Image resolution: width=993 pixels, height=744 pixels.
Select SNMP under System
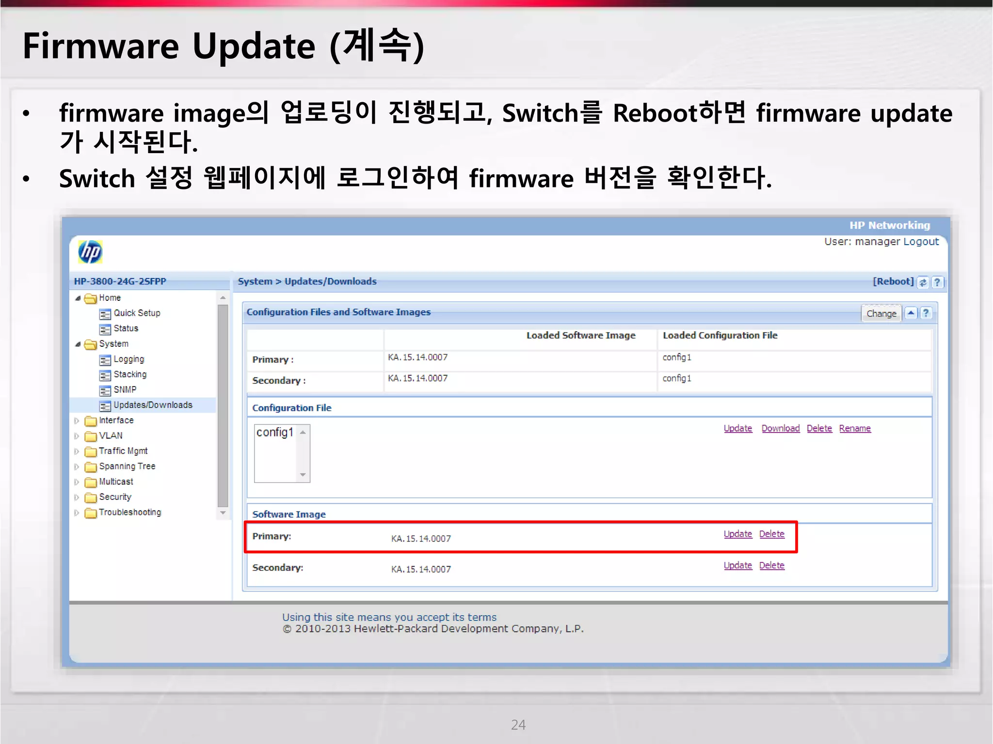(125, 390)
